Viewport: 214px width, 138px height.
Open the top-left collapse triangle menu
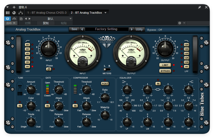pos(7,7)
